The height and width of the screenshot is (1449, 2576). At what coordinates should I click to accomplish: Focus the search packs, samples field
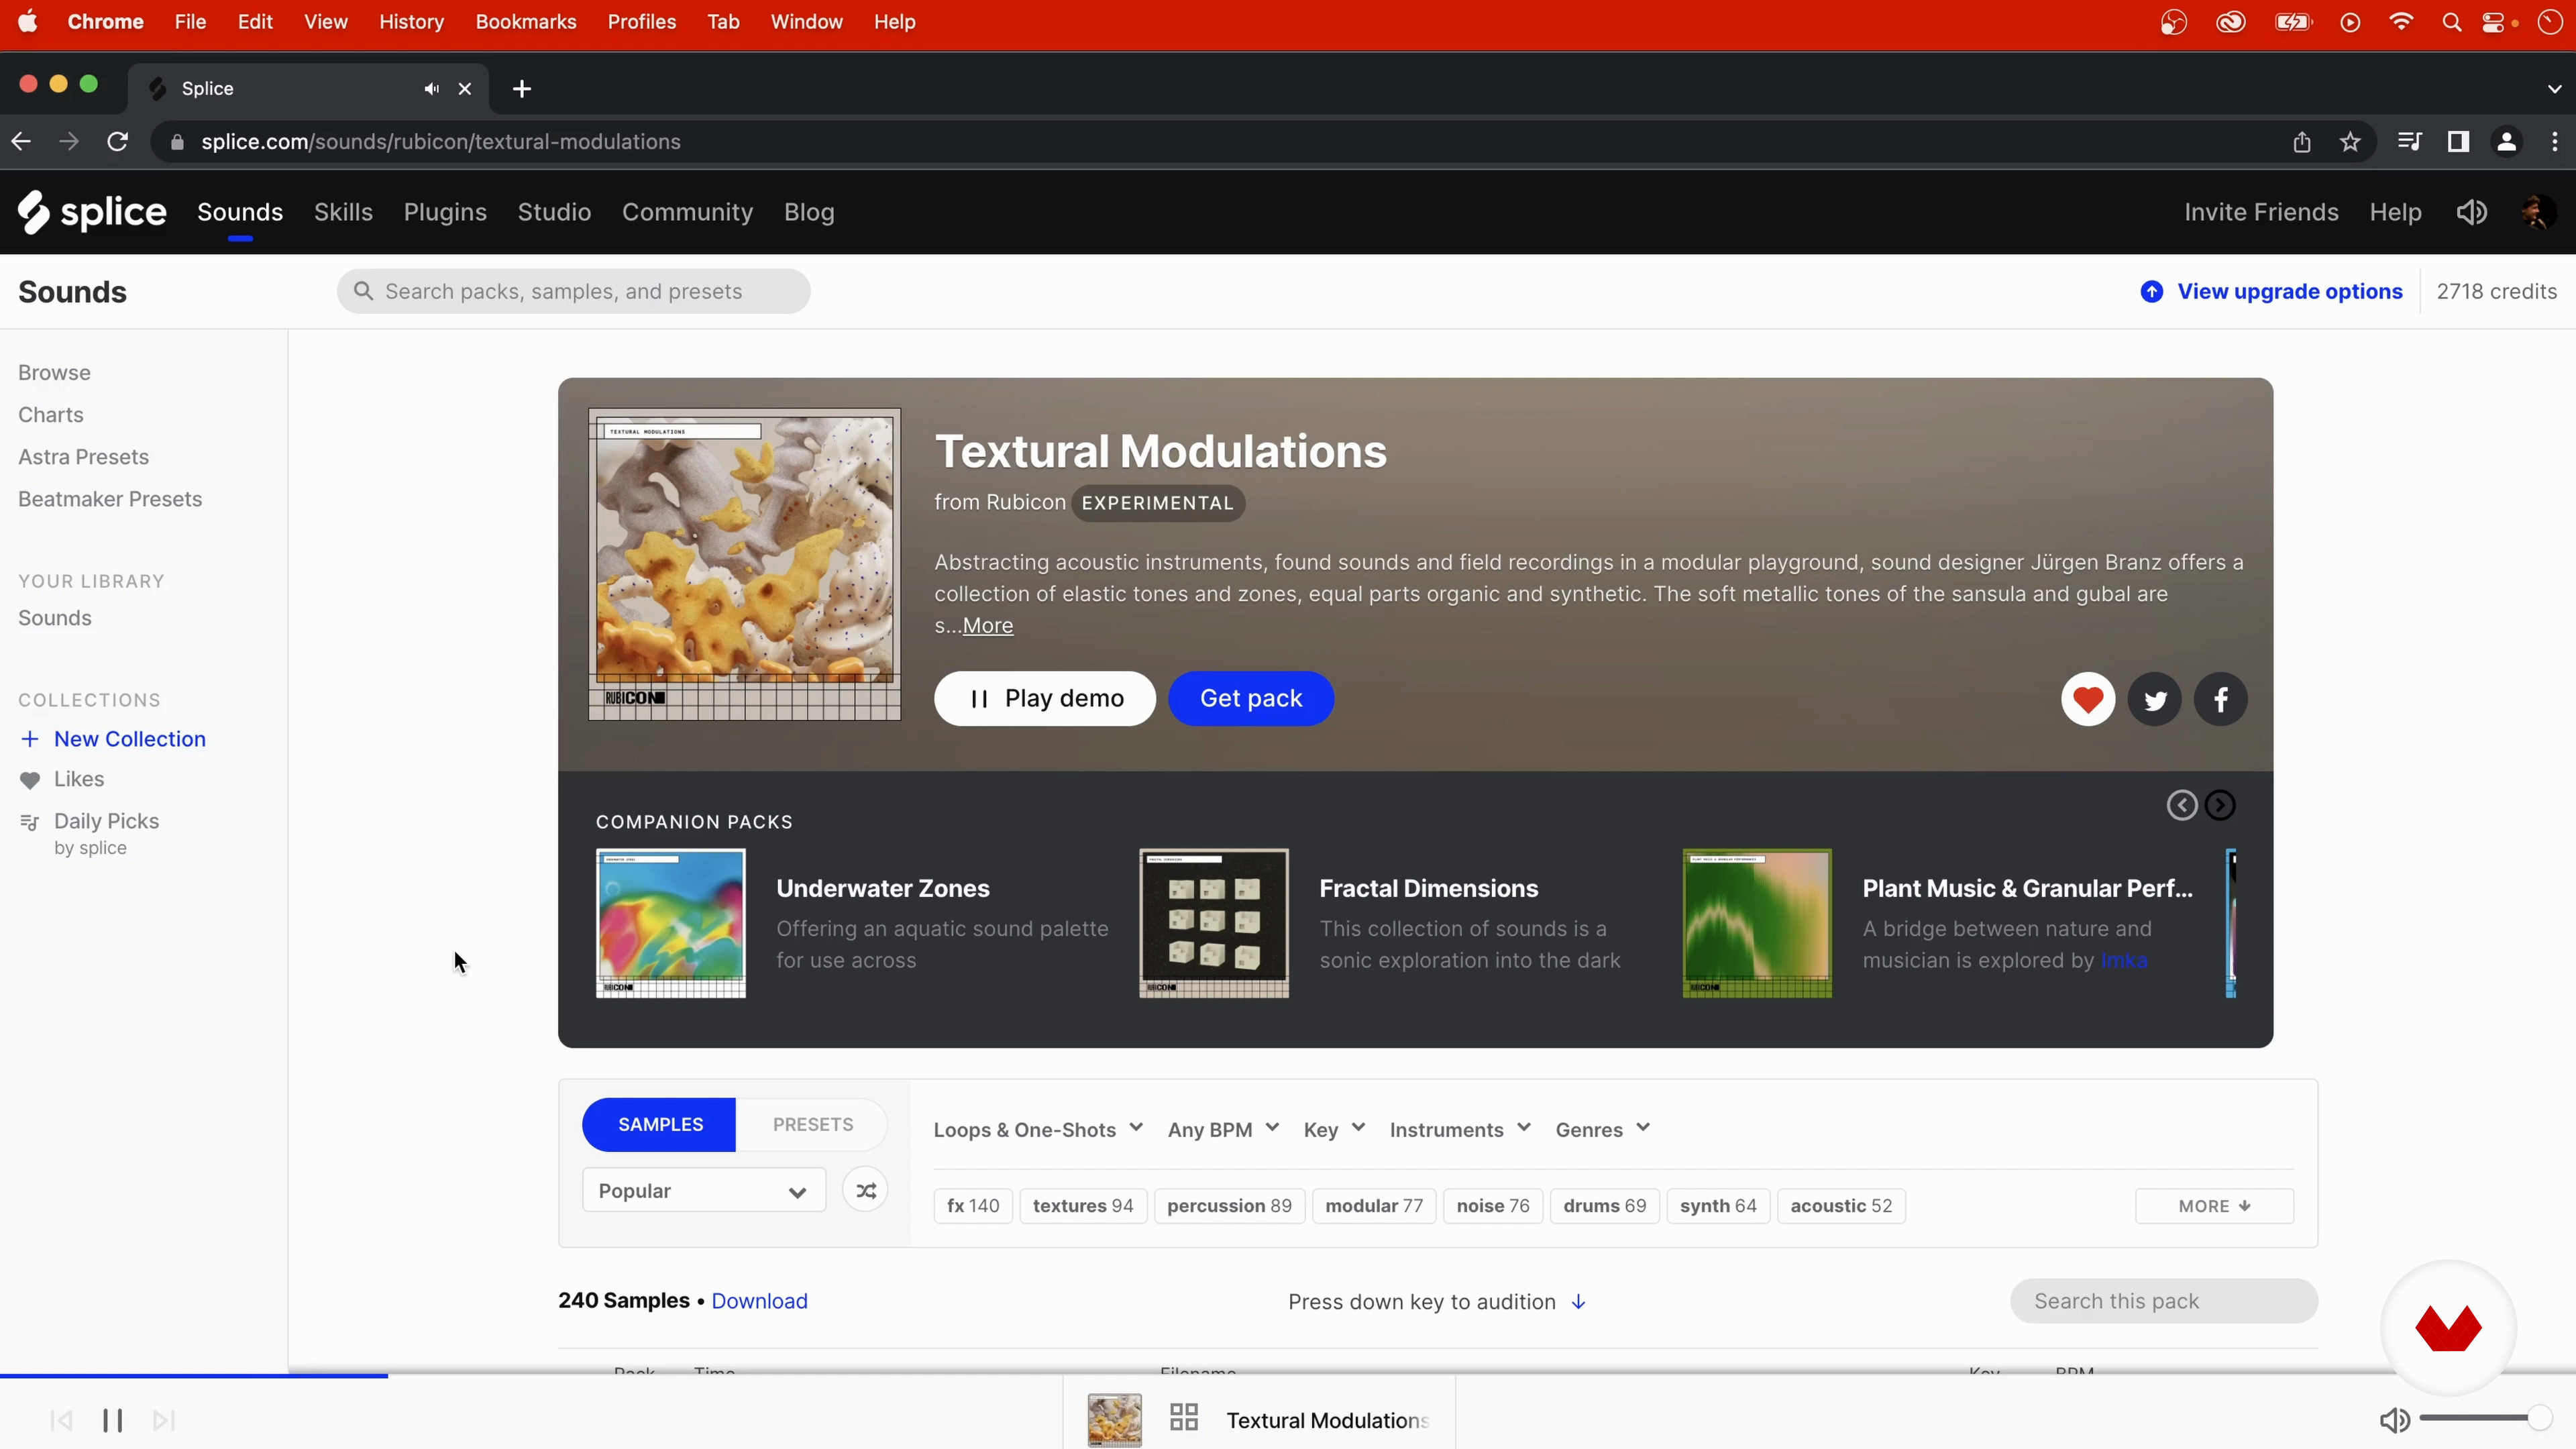[x=574, y=291]
